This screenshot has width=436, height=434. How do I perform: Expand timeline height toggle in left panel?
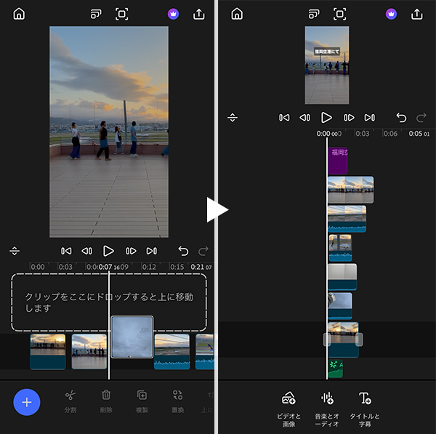click(15, 251)
